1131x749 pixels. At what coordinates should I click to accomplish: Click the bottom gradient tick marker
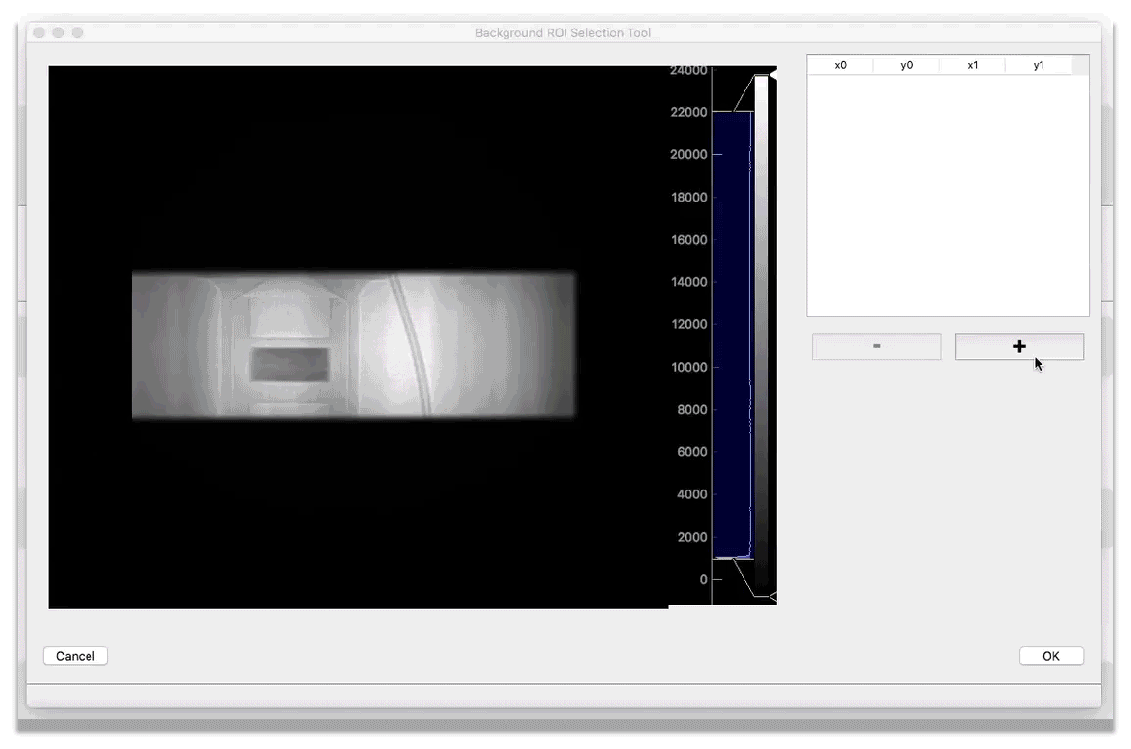click(773, 597)
